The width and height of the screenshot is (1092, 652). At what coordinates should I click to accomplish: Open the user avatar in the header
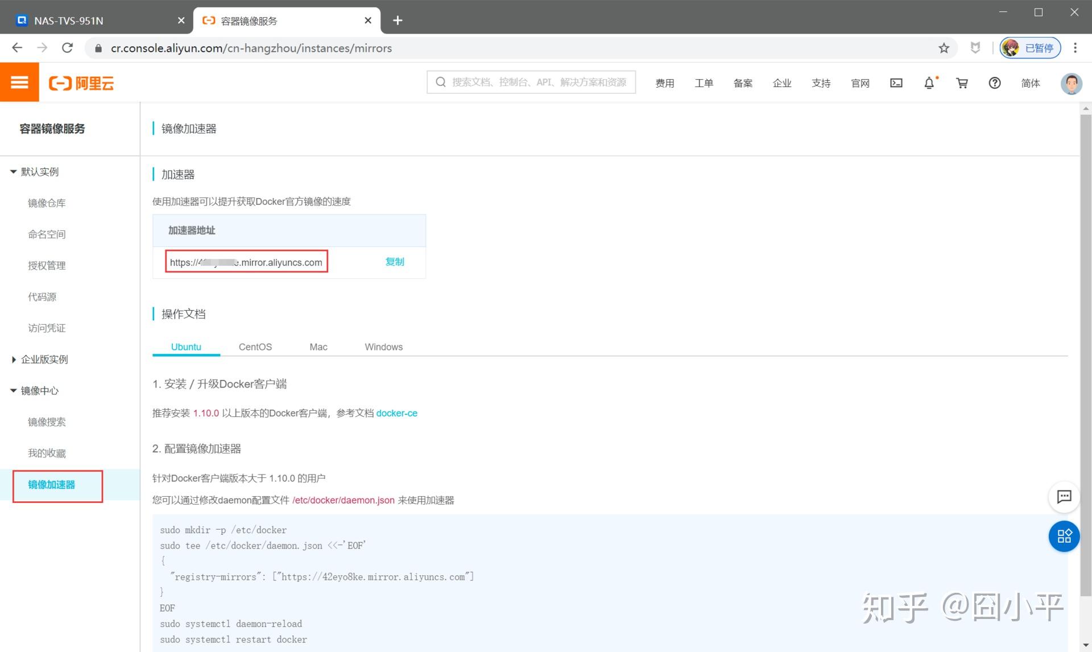[1071, 83]
